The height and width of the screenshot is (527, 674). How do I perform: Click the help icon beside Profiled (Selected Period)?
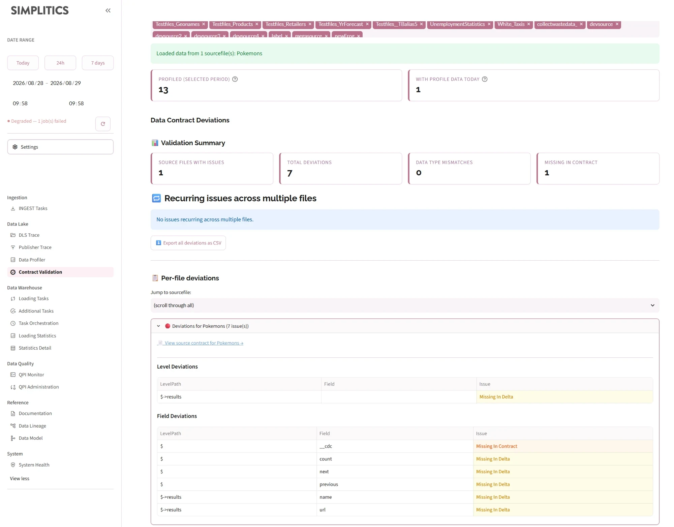coord(235,79)
